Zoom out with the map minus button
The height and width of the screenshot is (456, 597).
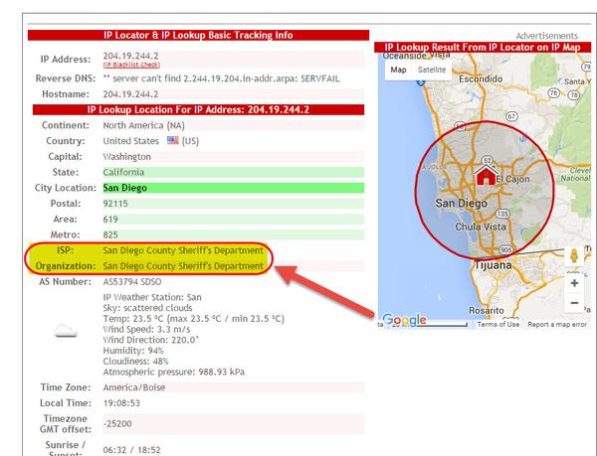574,302
